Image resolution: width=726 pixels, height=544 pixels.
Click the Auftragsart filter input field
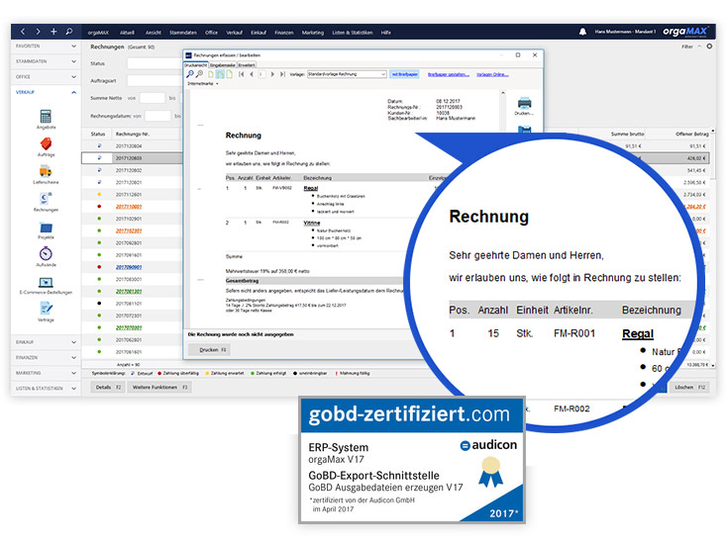point(155,81)
